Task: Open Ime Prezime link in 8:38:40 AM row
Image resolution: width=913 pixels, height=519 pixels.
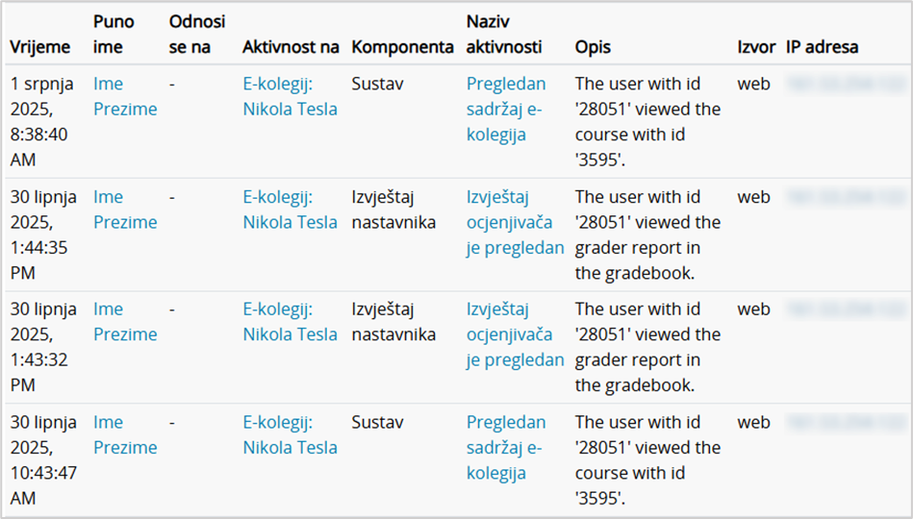Action: click(124, 96)
